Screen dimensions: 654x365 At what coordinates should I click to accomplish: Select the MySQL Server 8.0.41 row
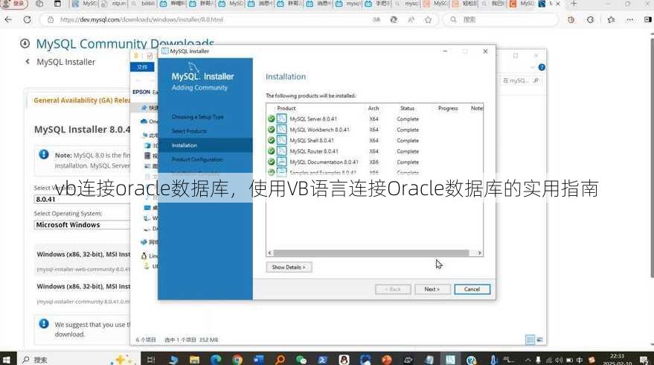click(x=374, y=119)
